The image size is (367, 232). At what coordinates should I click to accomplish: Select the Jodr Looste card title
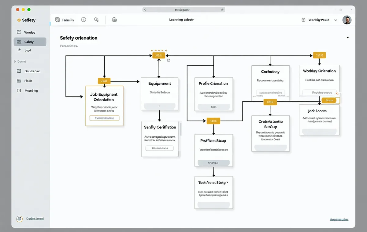pos(317,111)
